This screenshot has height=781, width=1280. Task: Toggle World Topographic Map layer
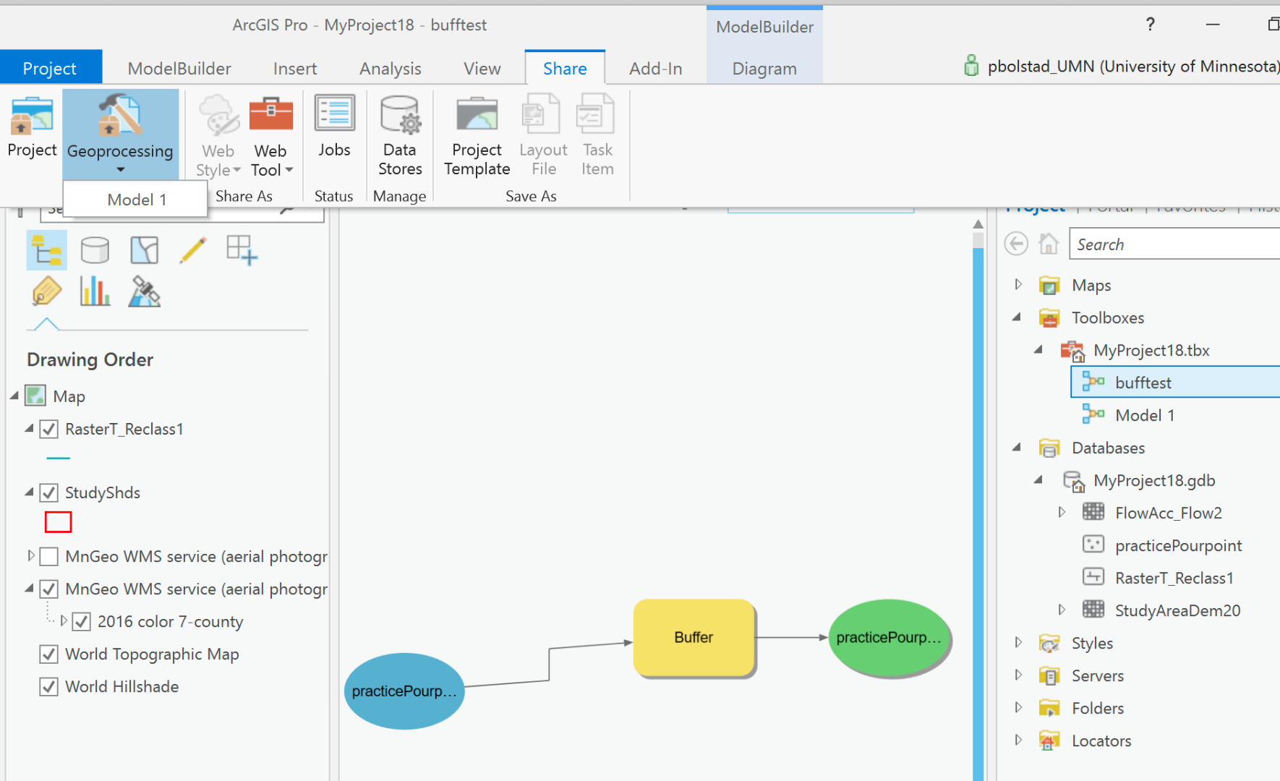pyautogui.click(x=48, y=654)
